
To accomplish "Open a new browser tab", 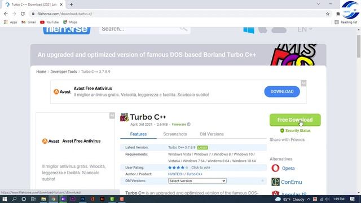I will pos(72,5).
